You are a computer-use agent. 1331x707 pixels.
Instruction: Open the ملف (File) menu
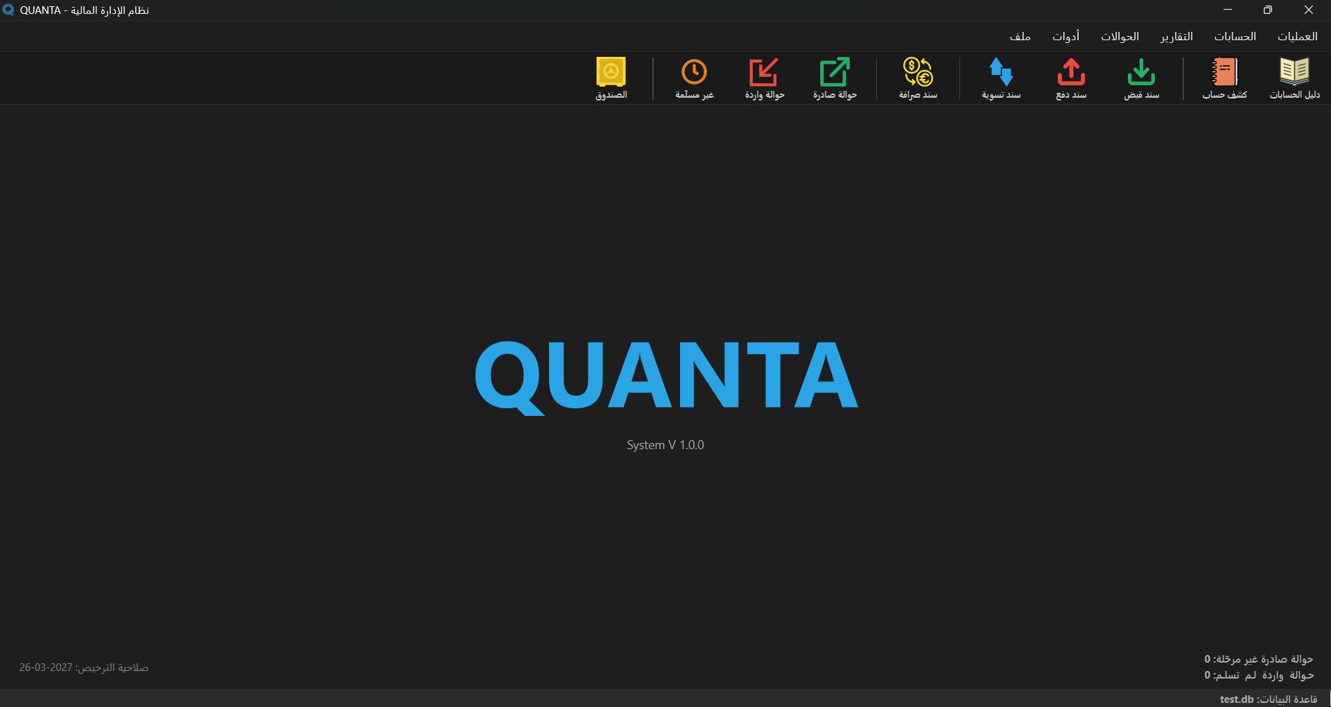tap(1020, 36)
